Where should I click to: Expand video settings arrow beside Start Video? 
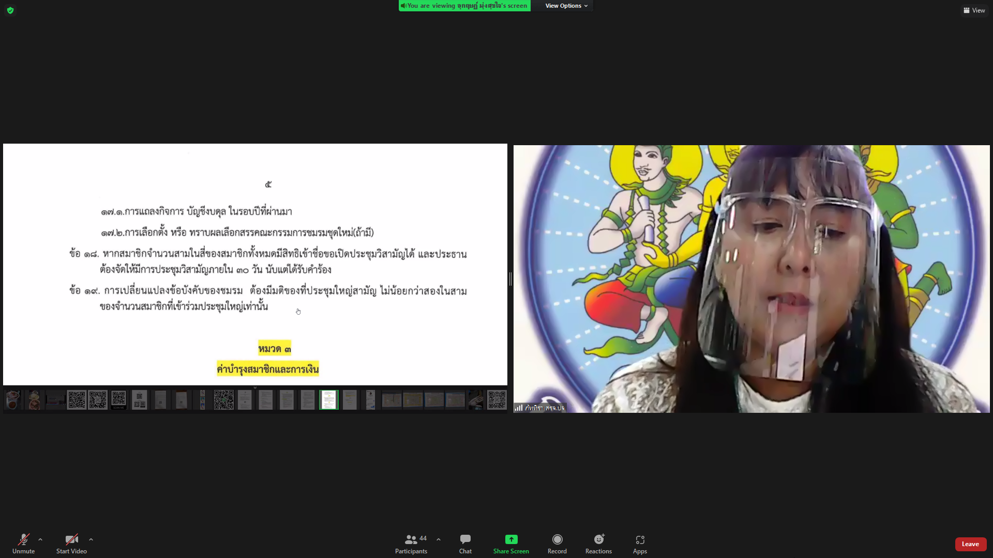[x=91, y=539]
